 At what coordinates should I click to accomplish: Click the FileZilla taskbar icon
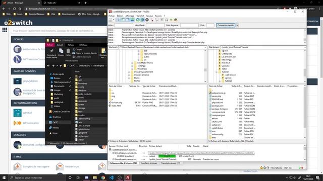(128, 177)
